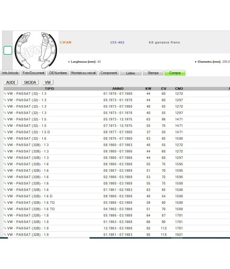Click magnifier icon next to PASSAT (32) 1.5 D
This screenshot has height=269, width=230.
pos(5,132)
